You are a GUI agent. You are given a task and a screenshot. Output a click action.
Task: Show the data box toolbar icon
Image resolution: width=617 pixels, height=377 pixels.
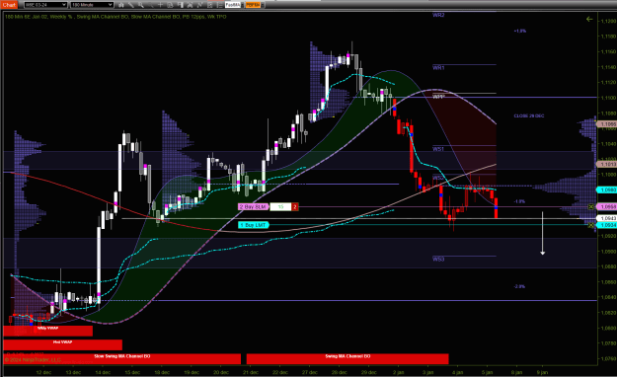171,5
